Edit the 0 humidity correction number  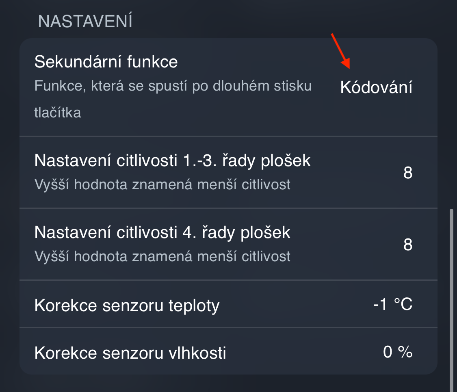point(388,352)
